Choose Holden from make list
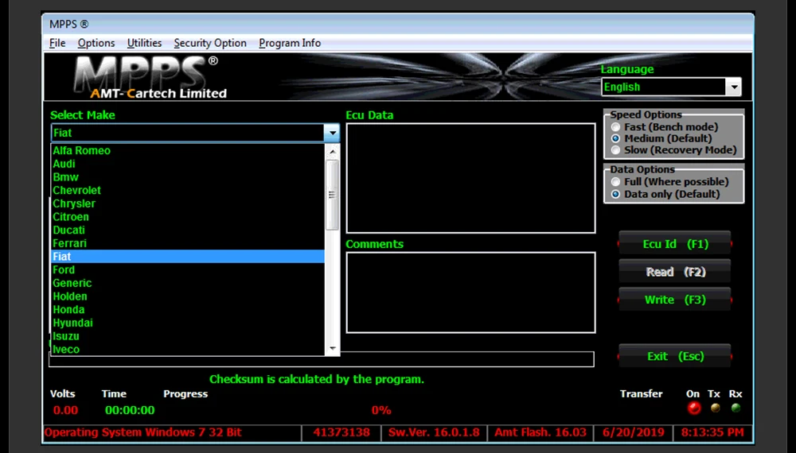This screenshot has height=453, width=796. pos(188,296)
